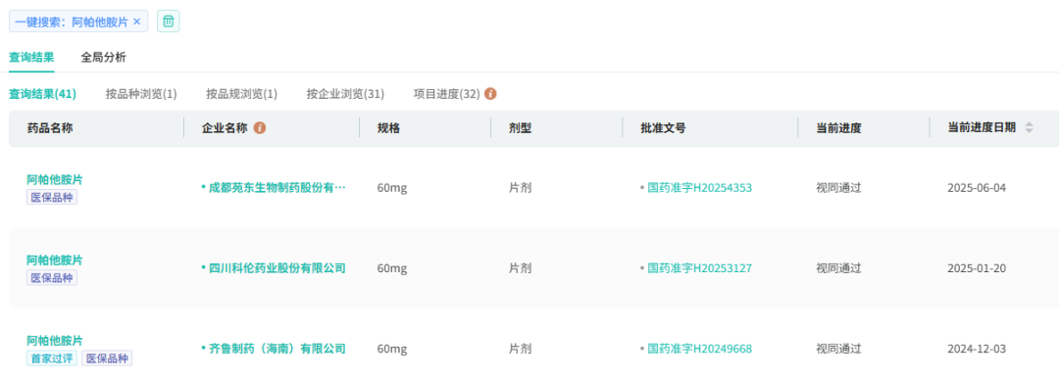
Task: Sort by 当前进度日期 using the arrows icon
Action: (1029, 127)
